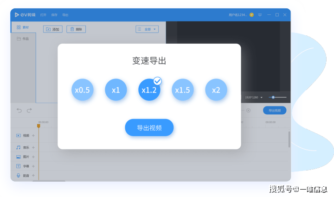Viewport: 334px width, 197px height.
Task: Click the 导出视频 button in dialog
Action: click(x=149, y=128)
